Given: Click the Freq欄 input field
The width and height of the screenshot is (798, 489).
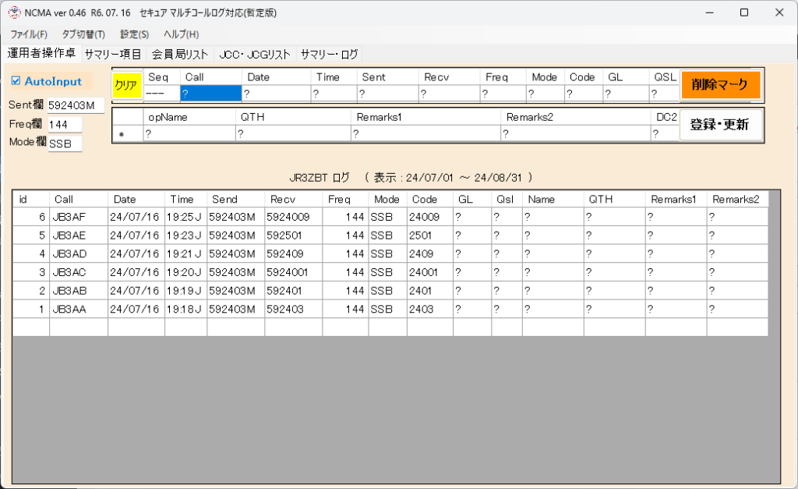Looking at the screenshot, I should pyautogui.click(x=65, y=125).
